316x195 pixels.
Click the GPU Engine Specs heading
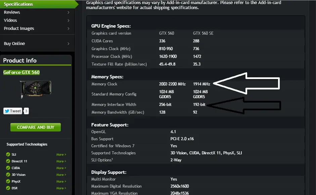[111, 26]
